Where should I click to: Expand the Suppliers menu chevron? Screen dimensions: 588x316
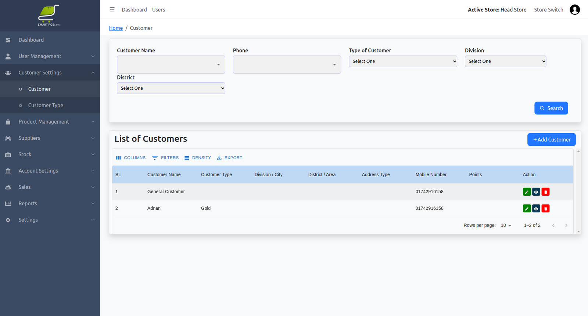click(93, 138)
